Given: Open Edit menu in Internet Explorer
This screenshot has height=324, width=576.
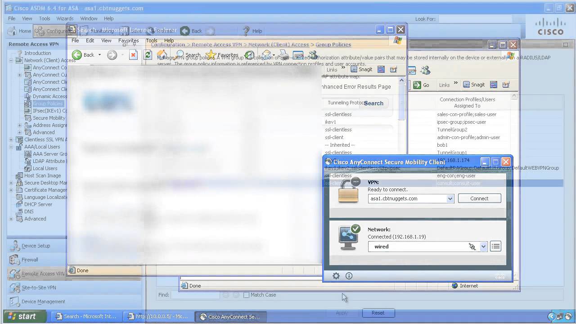Looking at the screenshot, I should [x=90, y=40].
